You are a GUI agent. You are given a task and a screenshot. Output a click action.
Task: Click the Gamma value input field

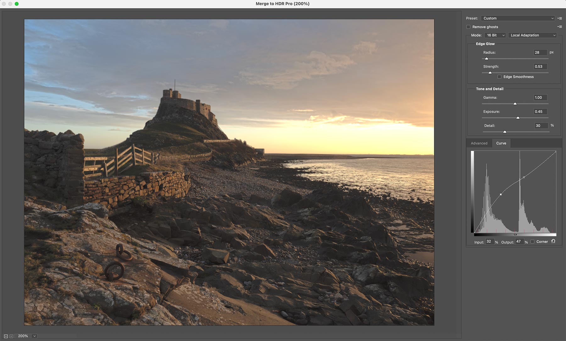point(540,98)
